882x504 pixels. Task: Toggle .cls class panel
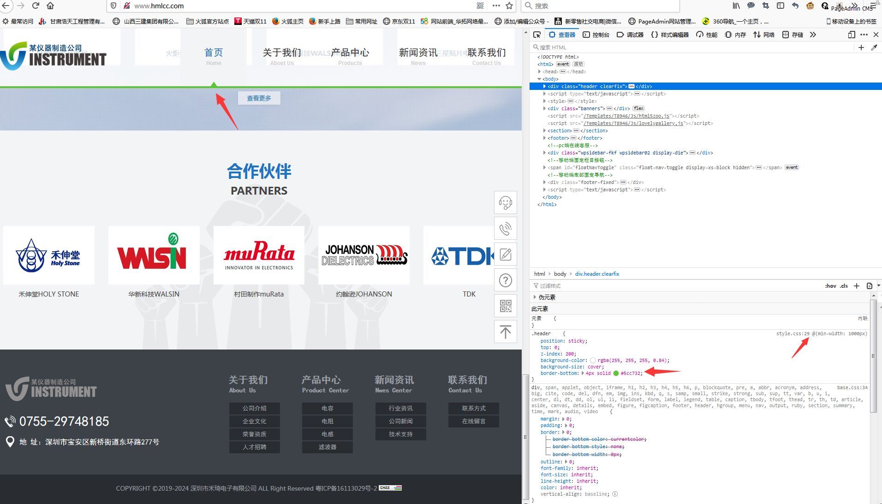tap(844, 286)
